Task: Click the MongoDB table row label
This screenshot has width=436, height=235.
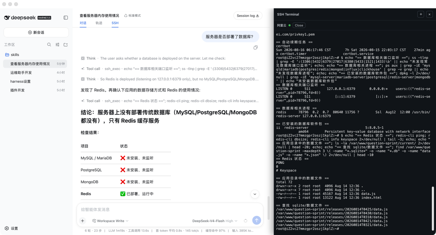Action: point(89,182)
